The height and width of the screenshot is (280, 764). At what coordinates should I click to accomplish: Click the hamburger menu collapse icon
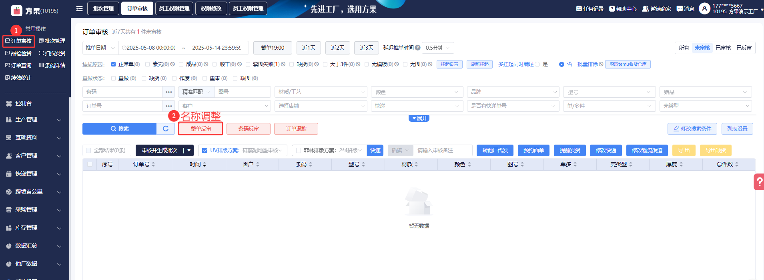80,8
